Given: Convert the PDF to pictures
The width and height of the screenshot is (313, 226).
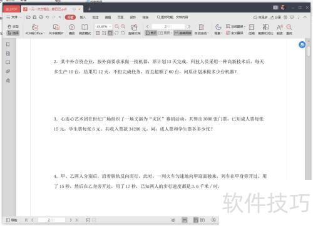Looking at the screenshot, I should pos(56,29).
